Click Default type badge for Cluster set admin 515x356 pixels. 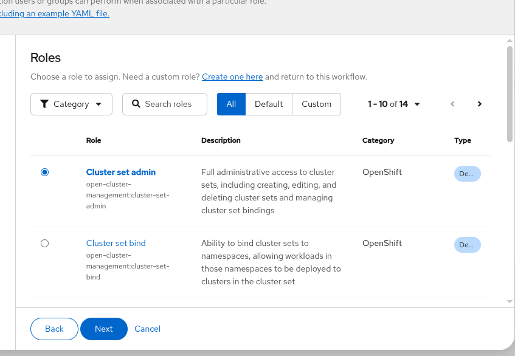click(x=467, y=174)
